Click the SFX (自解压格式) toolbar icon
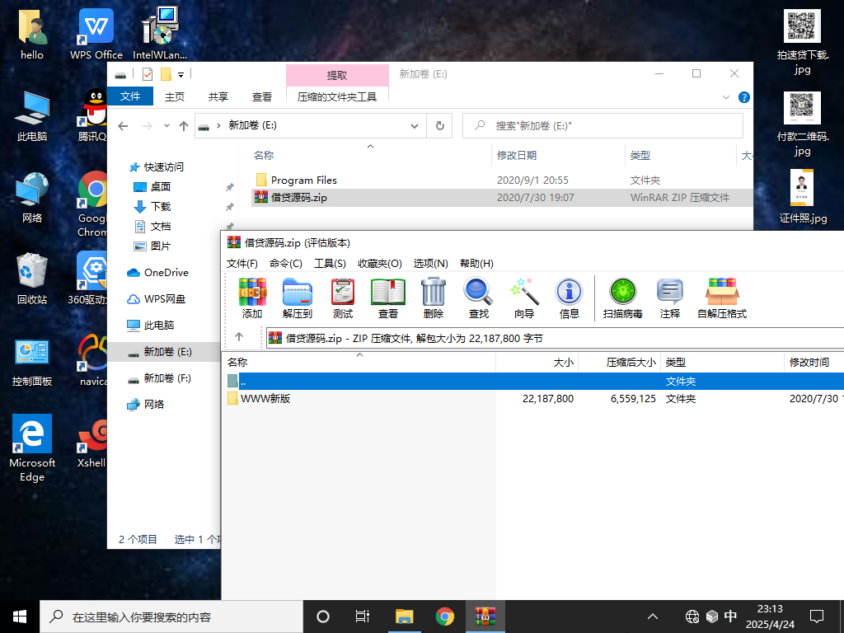844x633 pixels. [x=722, y=298]
